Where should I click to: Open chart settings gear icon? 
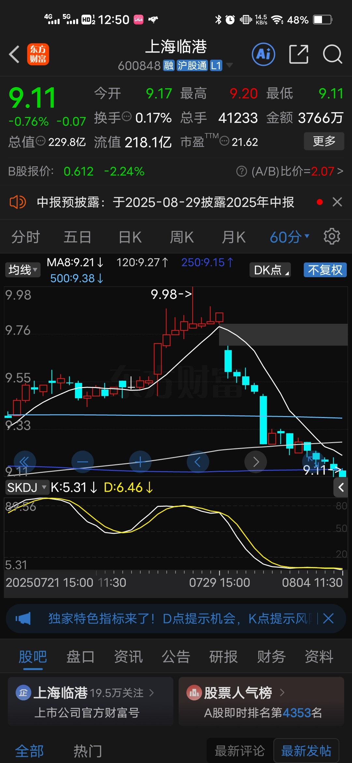click(332, 236)
